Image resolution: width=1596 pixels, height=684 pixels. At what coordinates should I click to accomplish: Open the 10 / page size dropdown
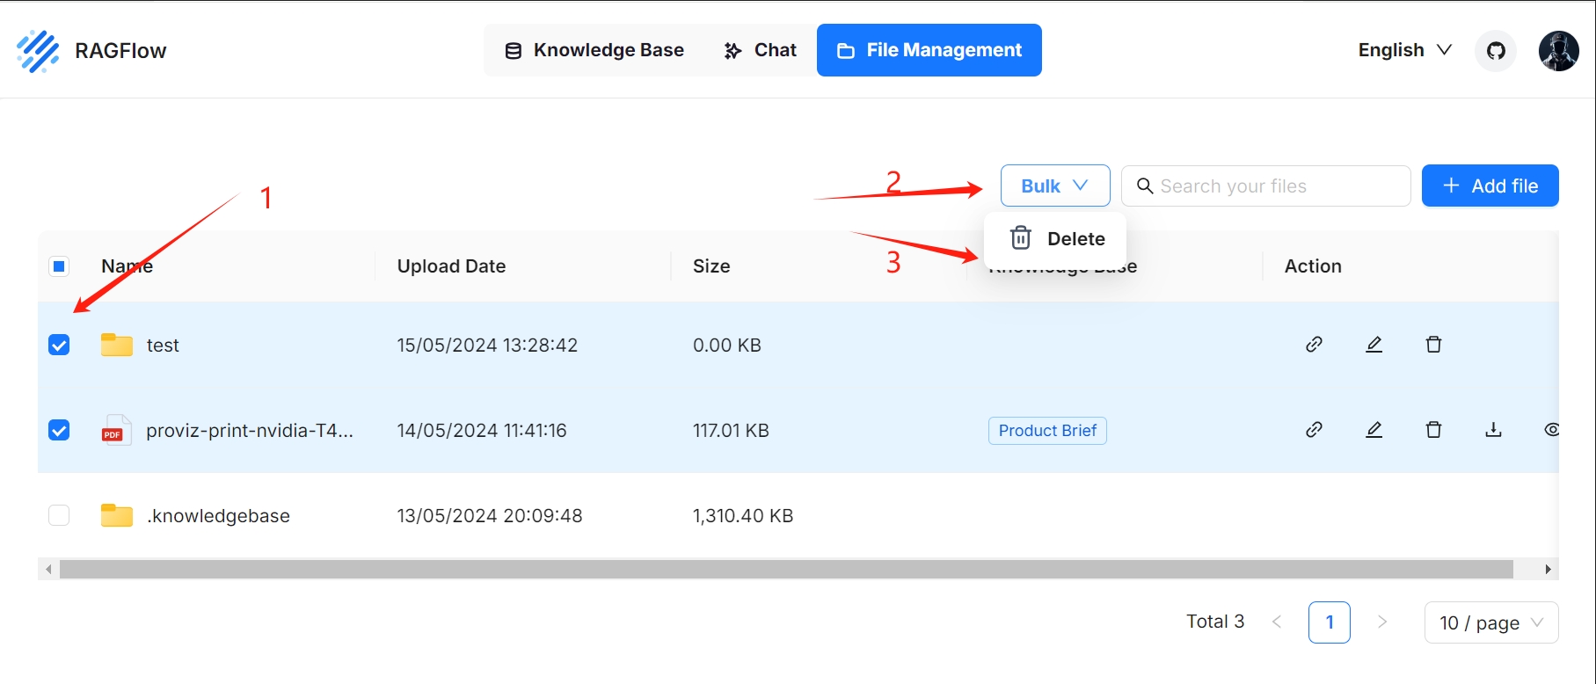click(1490, 622)
